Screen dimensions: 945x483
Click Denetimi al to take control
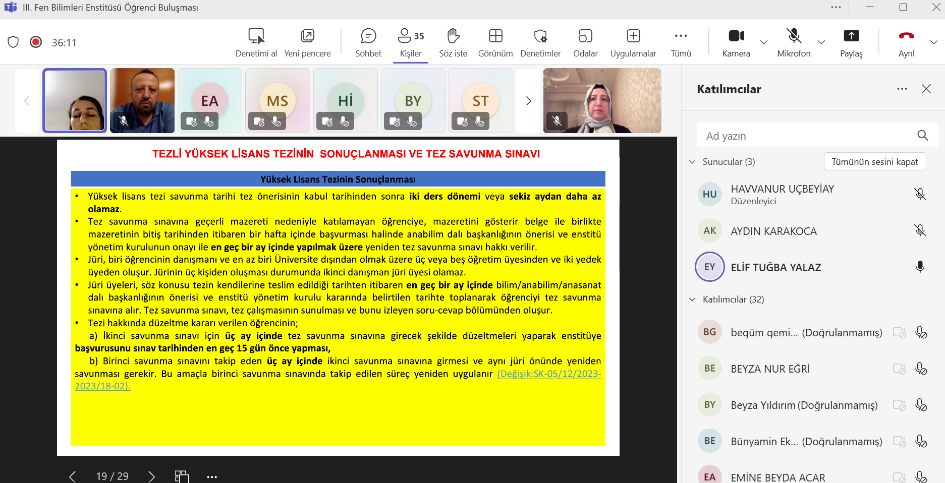coord(256,42)
